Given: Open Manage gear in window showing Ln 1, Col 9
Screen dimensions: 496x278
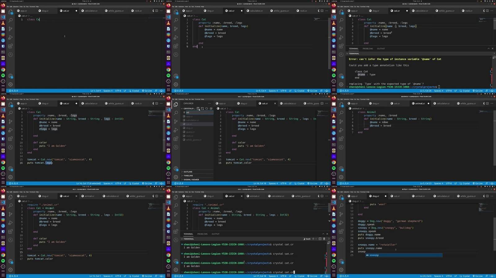Looking at the screenshot, I should [x=11, y=84].
